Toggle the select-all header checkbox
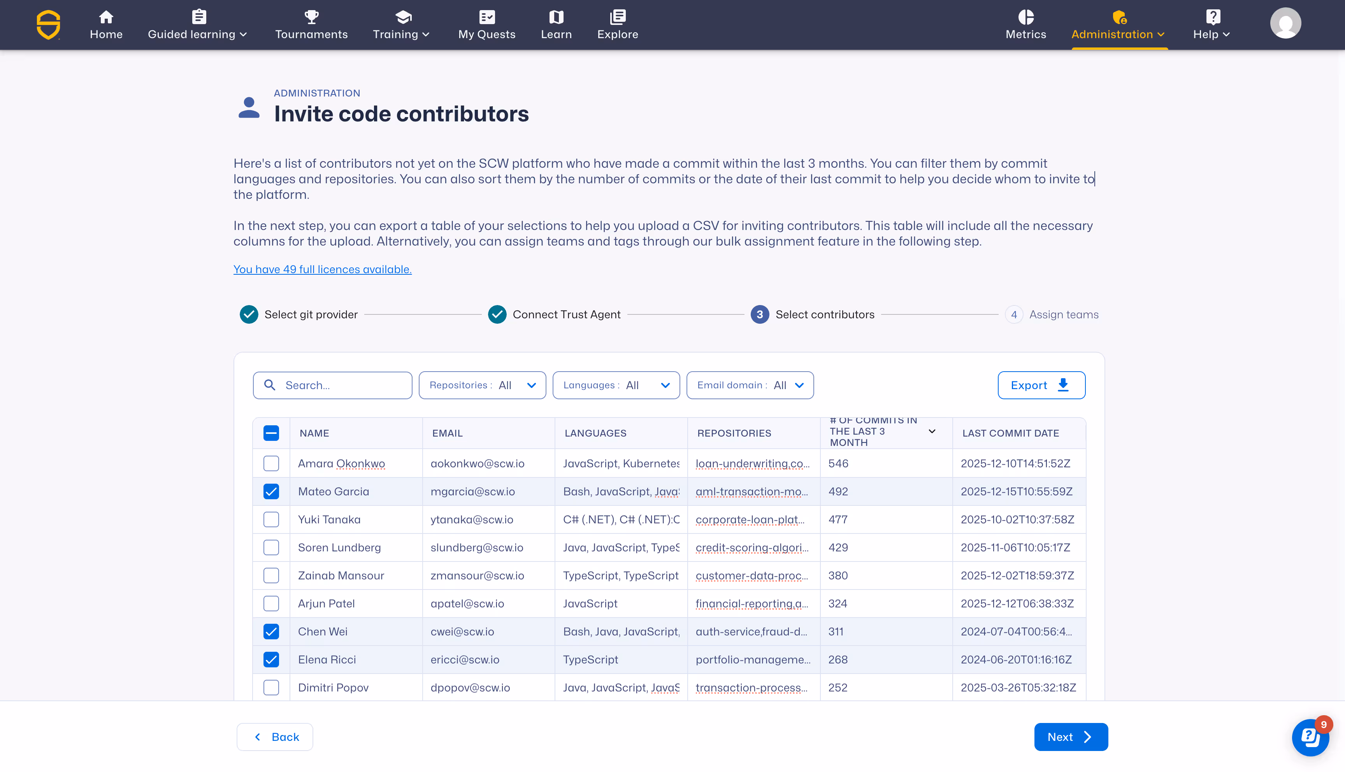This screenshot has height=772, width=1345. coord(271,433)
